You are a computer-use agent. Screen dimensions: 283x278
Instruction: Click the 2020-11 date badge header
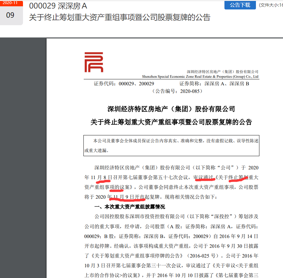[x=11, y=3]
